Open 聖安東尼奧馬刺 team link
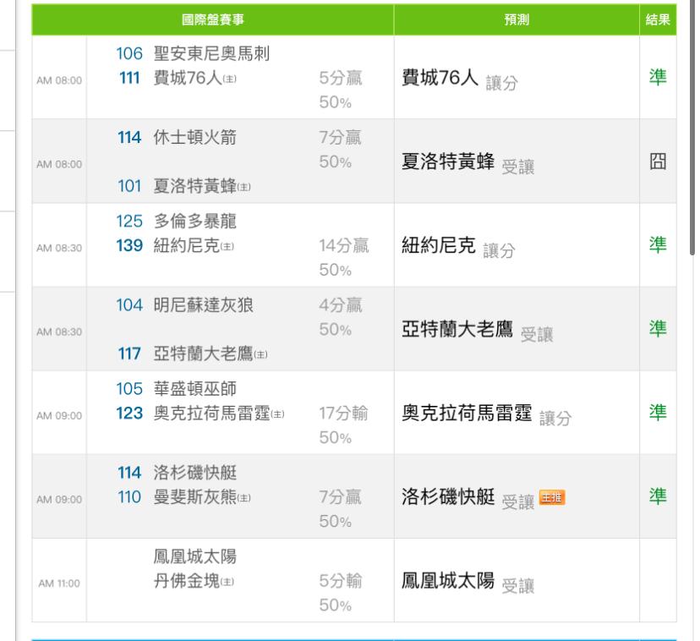 pyautogui.click(x=211, y=53)
